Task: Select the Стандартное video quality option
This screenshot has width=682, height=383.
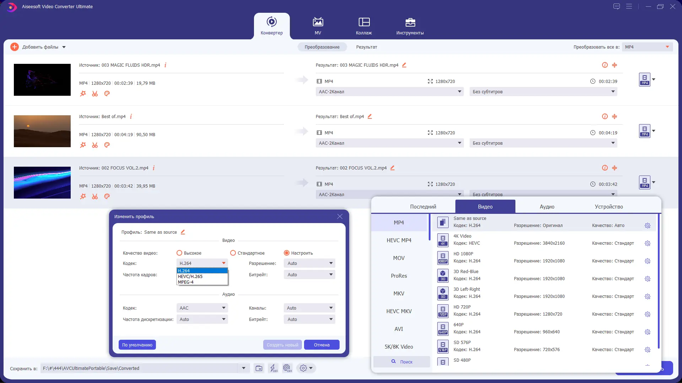Action: (233, 253)
